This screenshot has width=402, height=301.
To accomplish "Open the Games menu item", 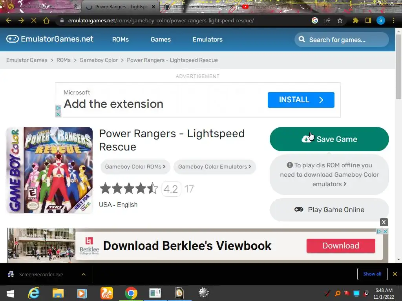I will coord(161,40).
